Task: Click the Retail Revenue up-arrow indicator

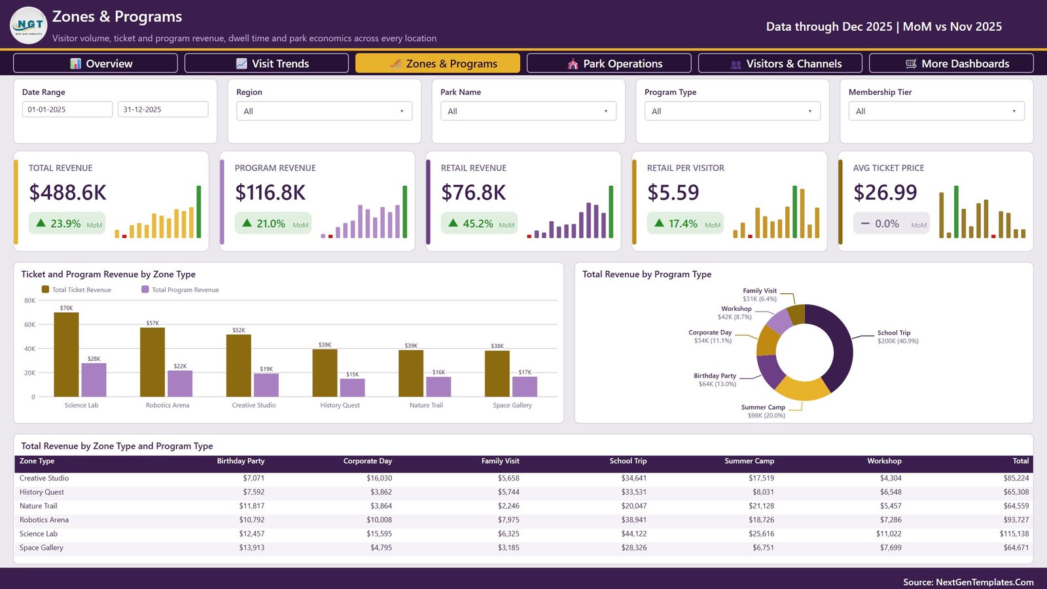Action: tap(453, 223)
